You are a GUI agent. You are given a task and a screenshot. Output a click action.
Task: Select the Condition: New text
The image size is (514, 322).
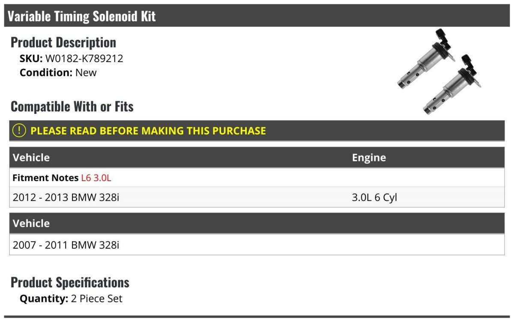pos(58,72)
